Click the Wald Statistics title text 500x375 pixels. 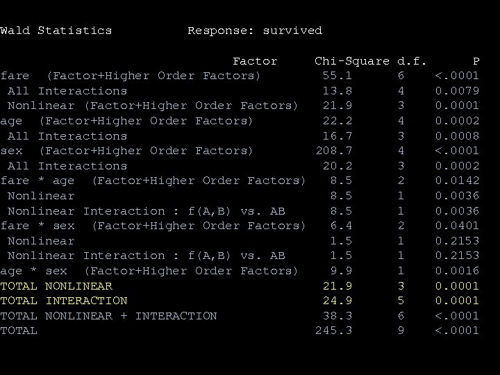[x=56, y=31]
